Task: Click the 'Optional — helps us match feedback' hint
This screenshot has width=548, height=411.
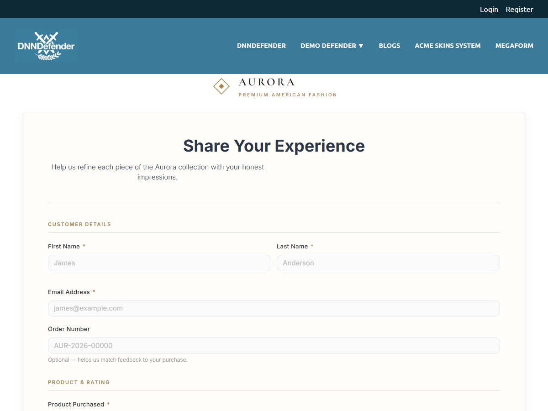Action: (118, 360)
